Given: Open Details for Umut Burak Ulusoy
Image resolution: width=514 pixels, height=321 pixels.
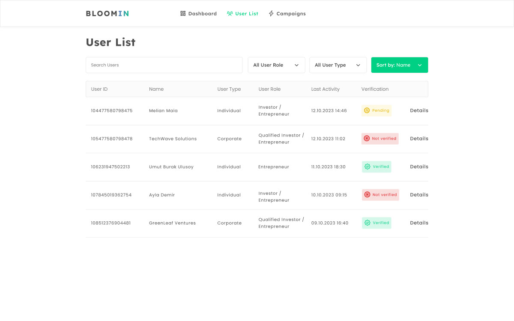Looking at the screenshot, I should point(419,167).
